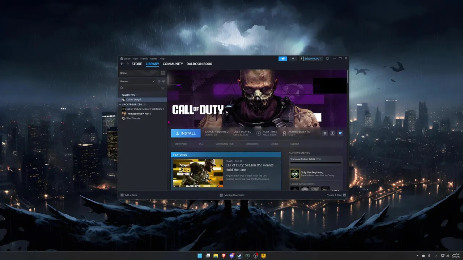Open Friends & Chat icon

[x=344, y=195]
